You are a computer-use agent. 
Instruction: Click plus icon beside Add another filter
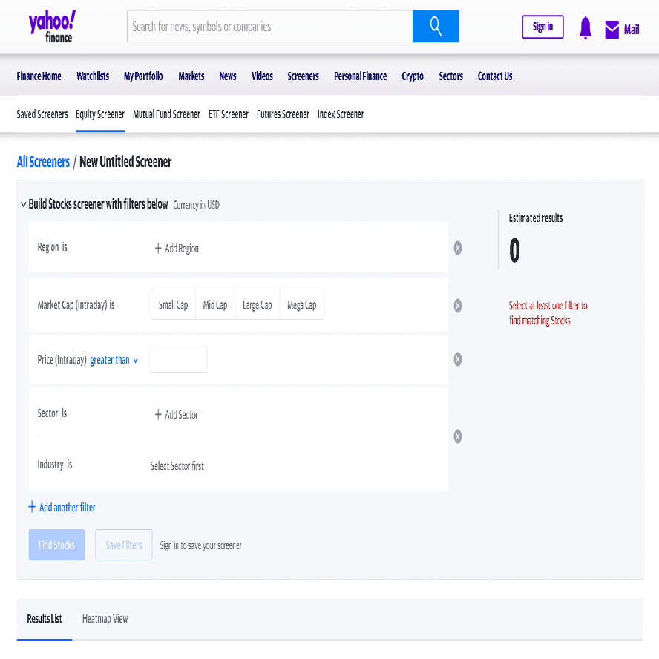click(x=32, y=507)
